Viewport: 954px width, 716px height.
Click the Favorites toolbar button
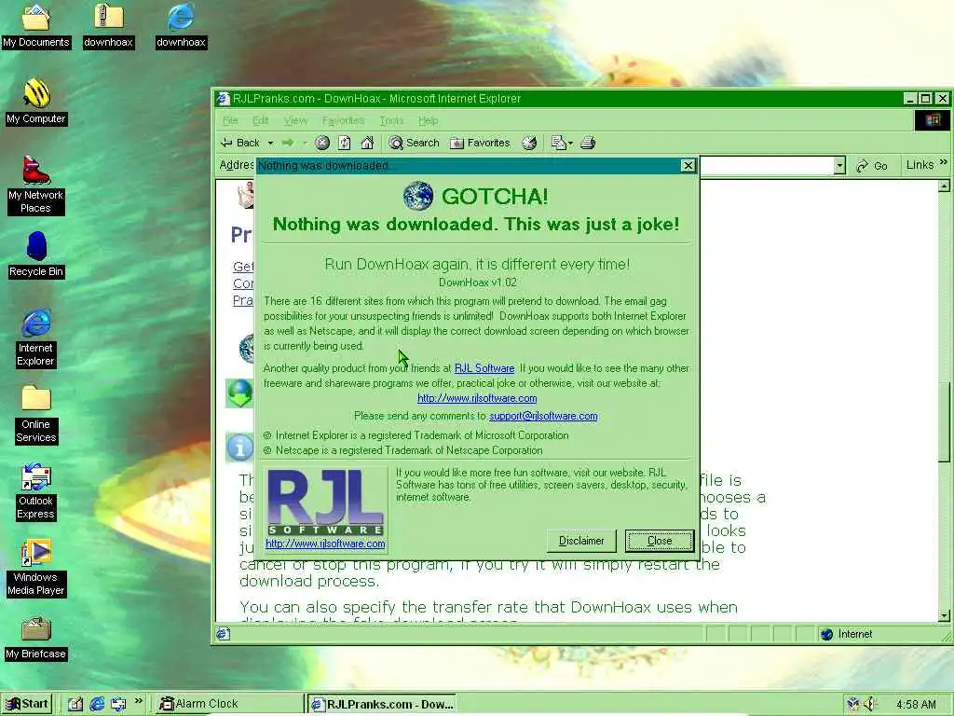pyautogui.click(x=480, y=143)
